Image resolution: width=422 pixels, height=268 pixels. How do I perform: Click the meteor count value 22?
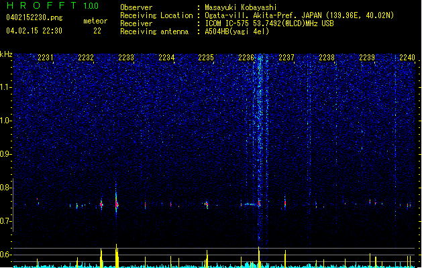tap(97, 31)
